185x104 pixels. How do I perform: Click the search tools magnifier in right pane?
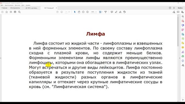point(183,16)
